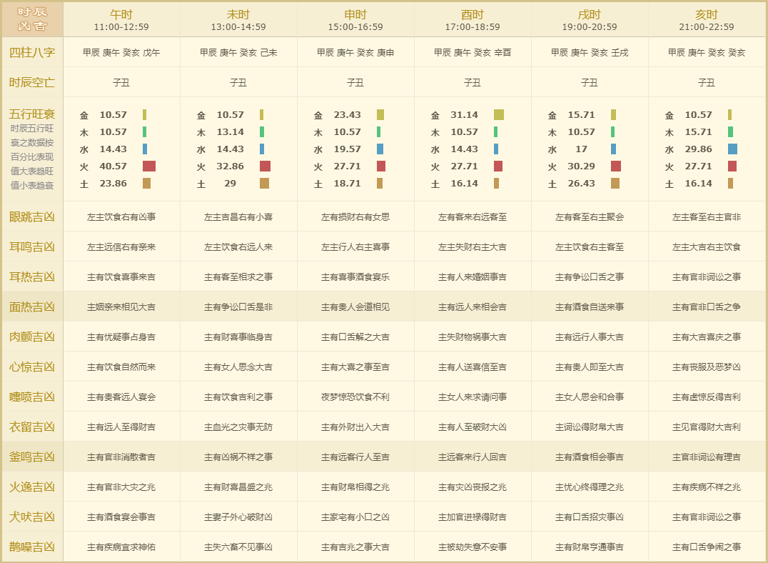Click the 主忧心终得理之兆 cell
This screenshot has width=768, height=563.
(x=590, y=487)
